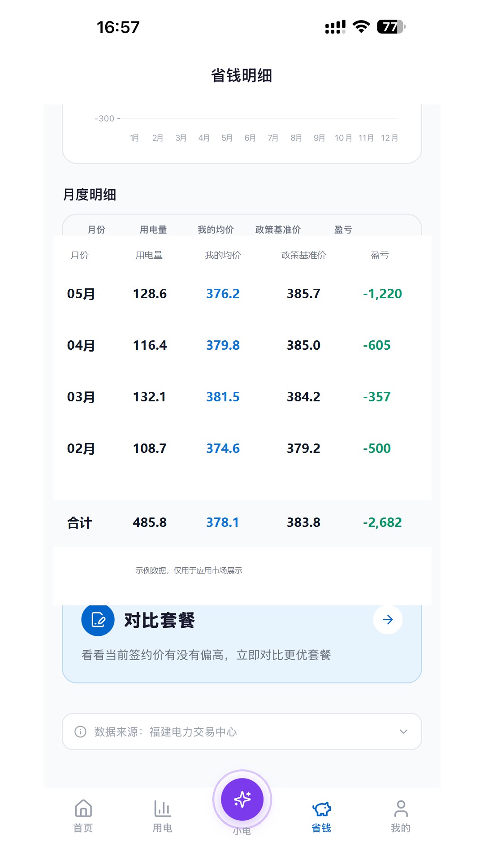484x861 pixels.
Task: Tap the 对比套餐 edit document icon
Action: click(98, 620)
